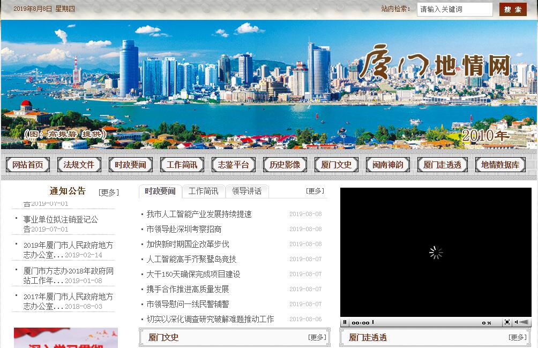
Task: Open article 市领导赴深圳考察招商
Action: (x=184, y=229)
